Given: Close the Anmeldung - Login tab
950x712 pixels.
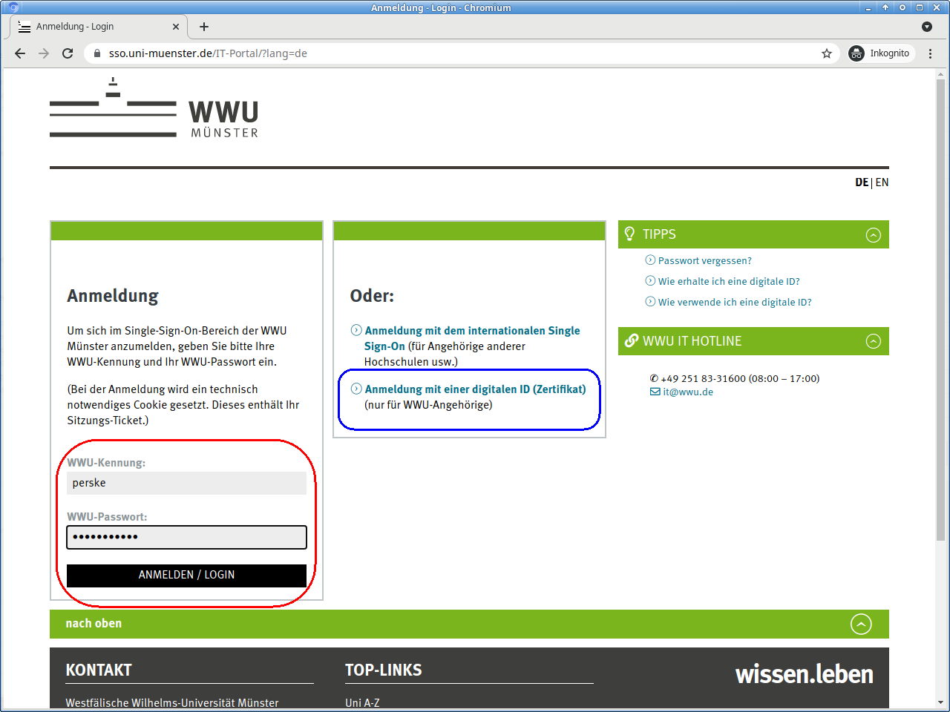Looking at the screenshot, I should (176, 27).
